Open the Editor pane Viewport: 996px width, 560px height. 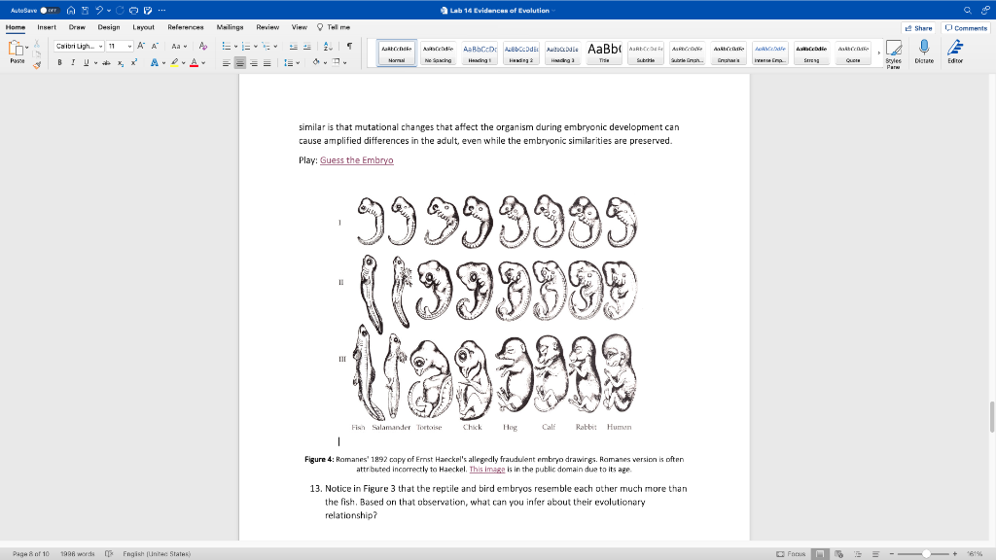pyautogui.click(x=955, y=52)
